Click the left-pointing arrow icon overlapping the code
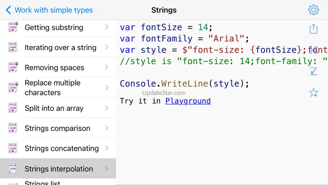This screenshot has height=185, width=328. [x=313, y=50]
